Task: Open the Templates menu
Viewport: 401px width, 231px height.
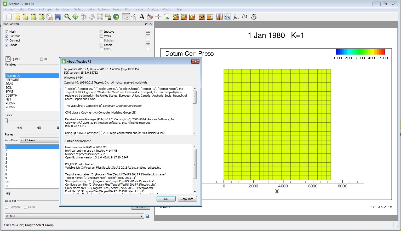Action: coord(62,9)
